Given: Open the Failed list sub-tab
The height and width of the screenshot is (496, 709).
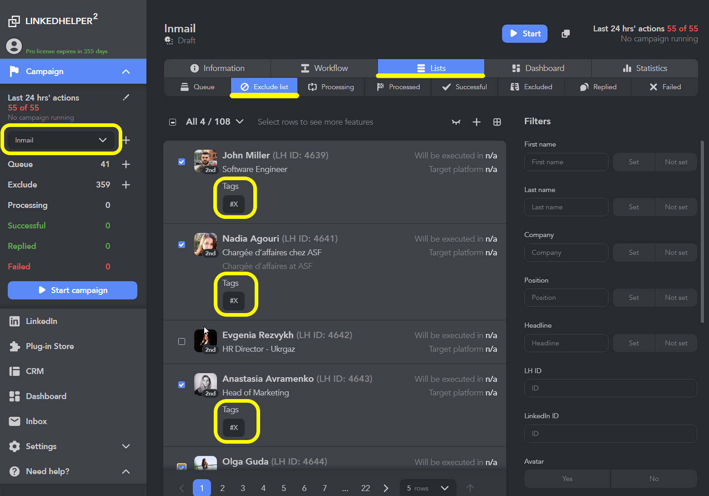Looking at the screenshot, I should click(665, 87).
